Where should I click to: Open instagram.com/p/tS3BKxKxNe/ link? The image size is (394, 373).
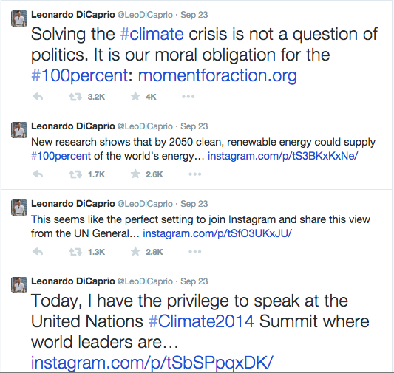click(282, 156)
